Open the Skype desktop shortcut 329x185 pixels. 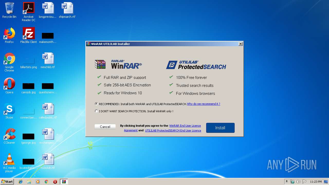pyautogui.click(x=9, y=111)
